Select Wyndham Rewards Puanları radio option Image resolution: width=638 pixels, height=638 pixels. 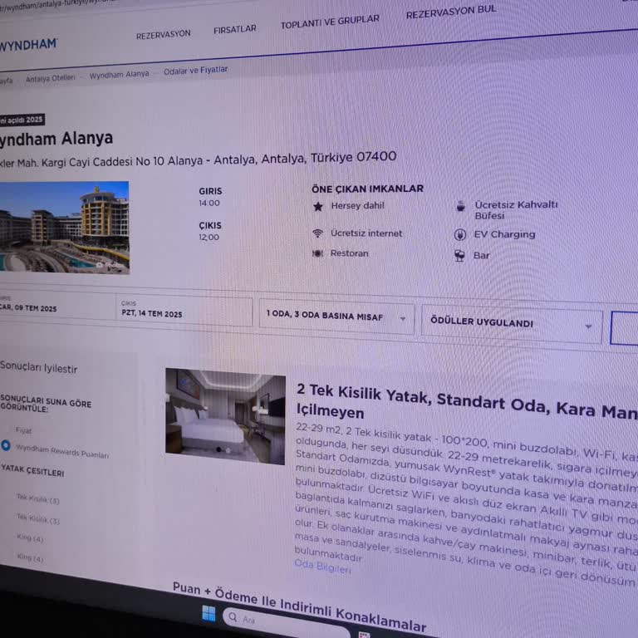(x=6, y=445)
